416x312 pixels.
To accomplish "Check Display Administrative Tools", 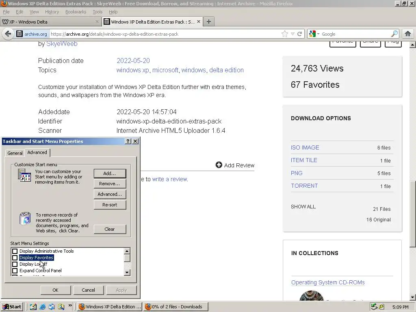I will click(15, 251).
